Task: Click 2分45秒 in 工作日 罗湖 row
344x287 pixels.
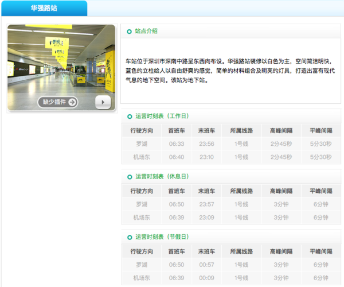Action: (x=282, y=144)
